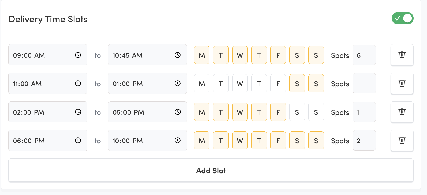Open clock picker for 06:00 PM start time
The image size is (427, 195).
tap(78, 140)
